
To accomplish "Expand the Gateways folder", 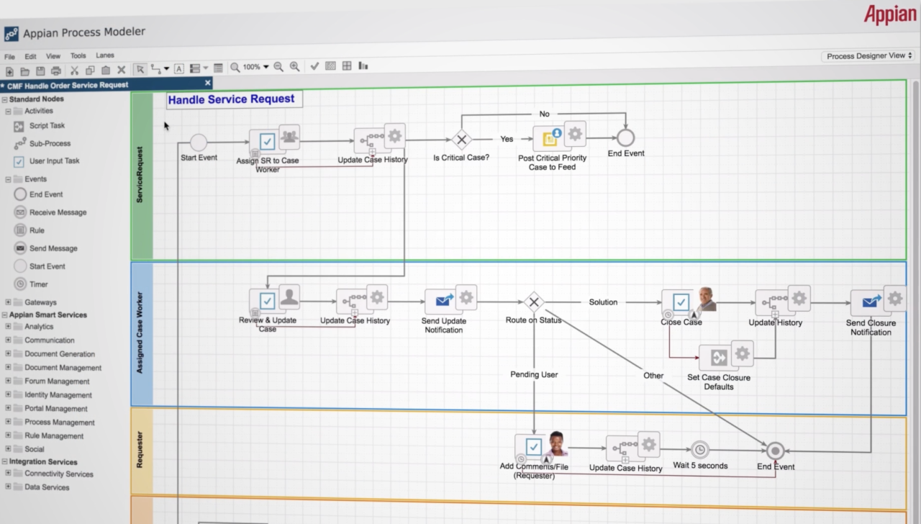I will [x=9, y=302].
